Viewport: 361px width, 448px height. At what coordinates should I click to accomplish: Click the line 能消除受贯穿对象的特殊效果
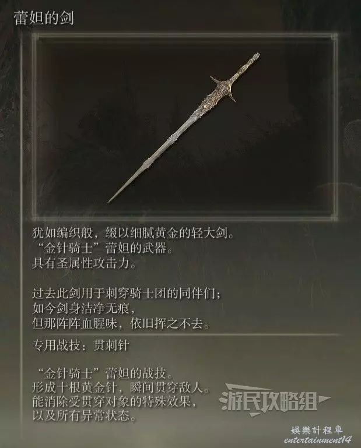[114, 402]
